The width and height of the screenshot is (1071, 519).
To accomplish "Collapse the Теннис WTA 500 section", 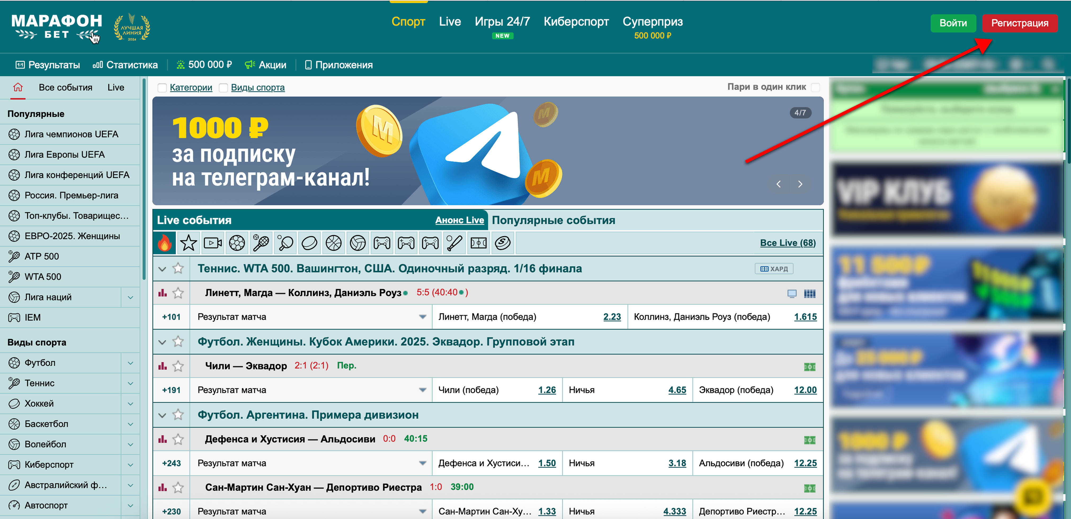I will pos(163,269).
